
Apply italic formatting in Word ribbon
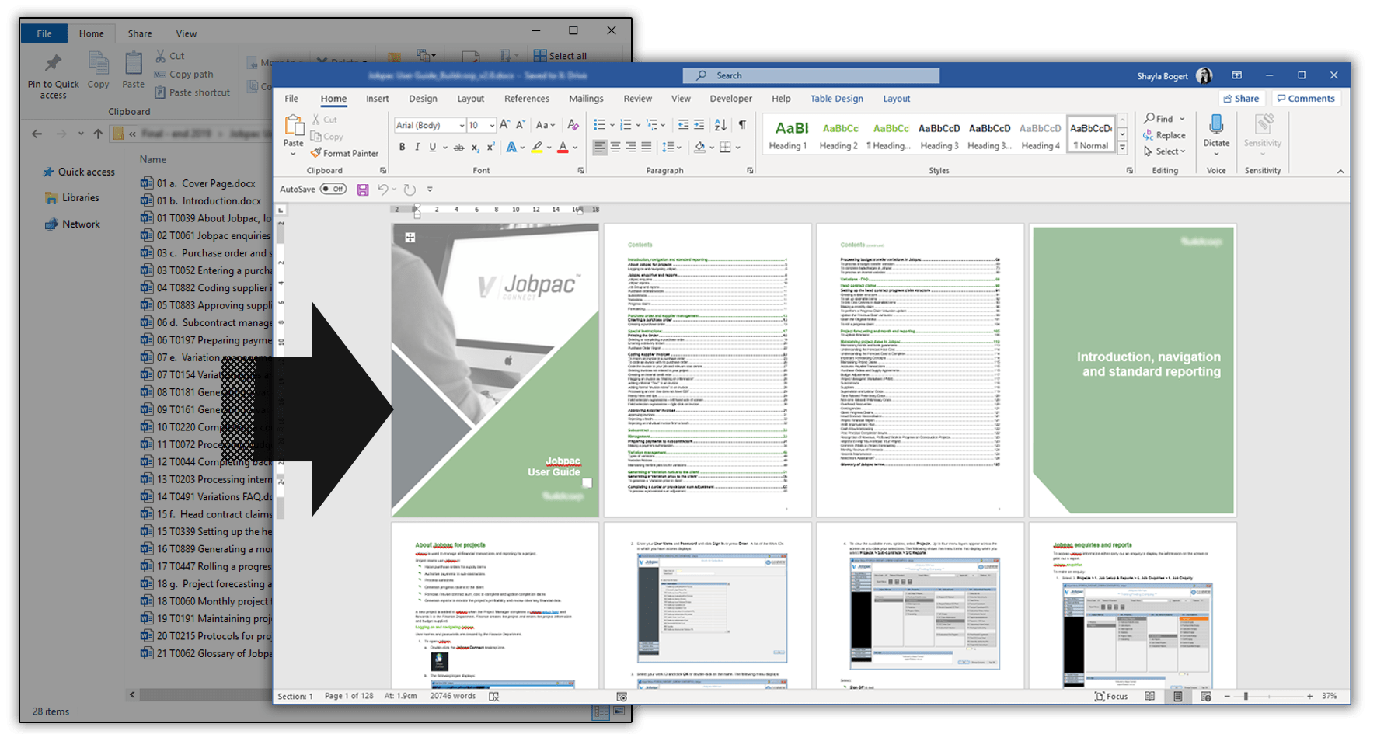tap(417, 147)
